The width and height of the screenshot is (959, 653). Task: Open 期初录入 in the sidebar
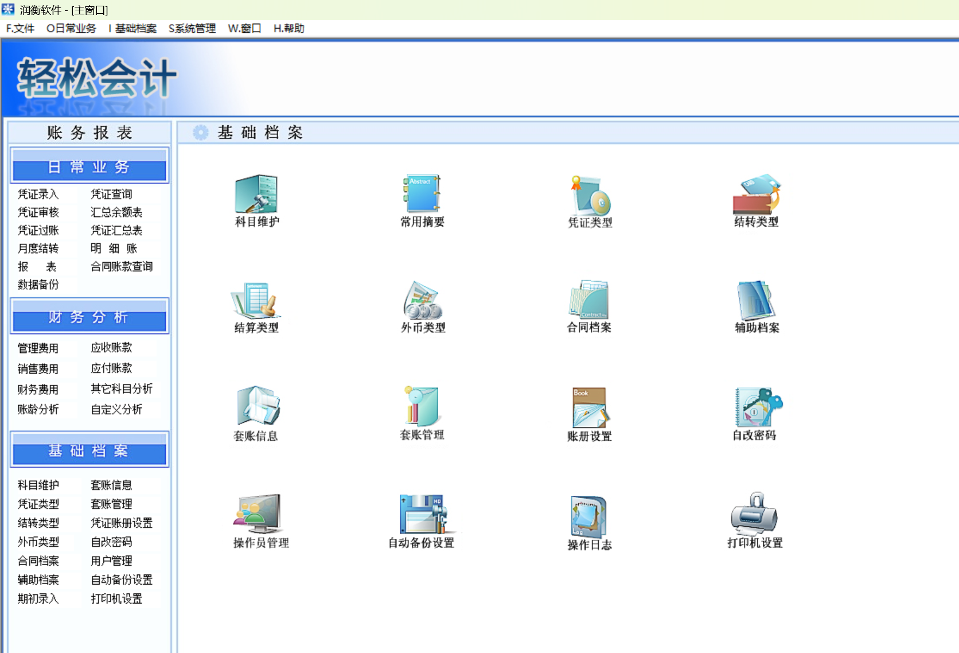[38, 598]
